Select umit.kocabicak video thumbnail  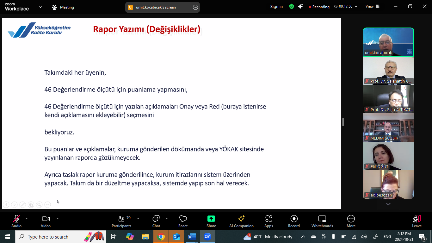[x=388, y=42]
